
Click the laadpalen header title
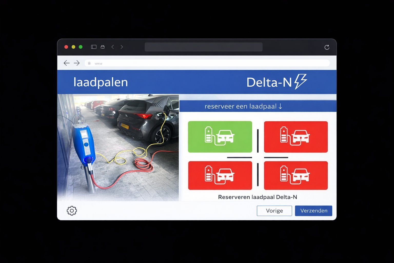(101, 82)
